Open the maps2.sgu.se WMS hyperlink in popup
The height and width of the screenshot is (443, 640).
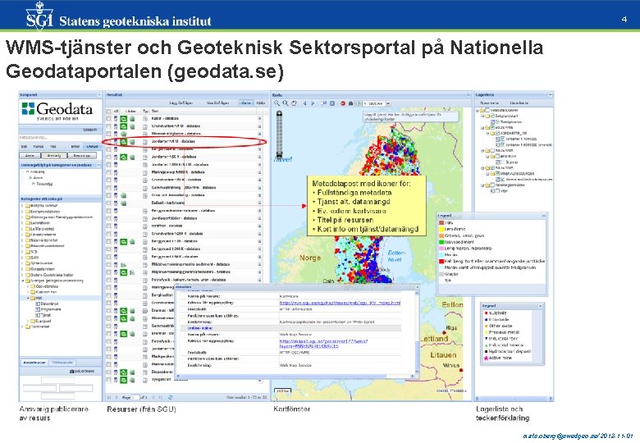point(323,344)
